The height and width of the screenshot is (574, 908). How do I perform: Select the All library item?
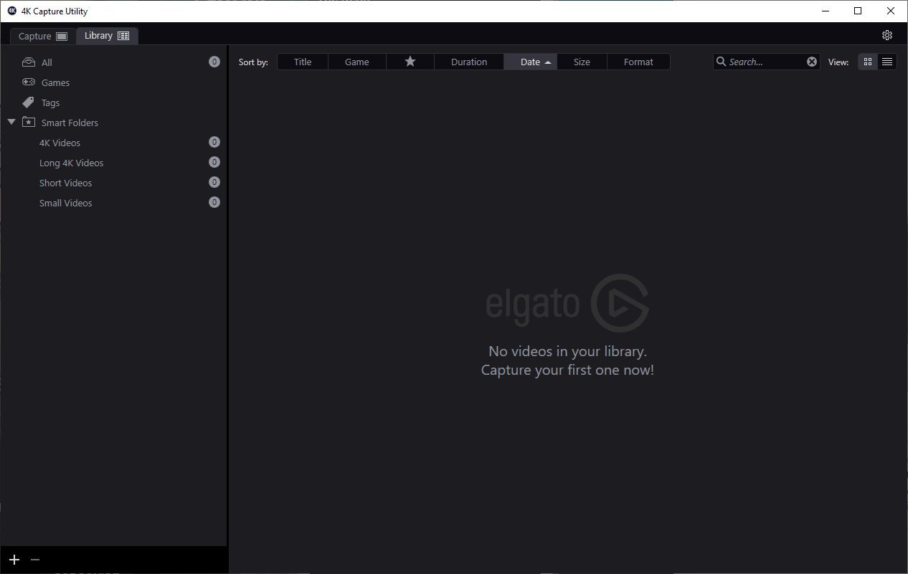click(113, 62)
